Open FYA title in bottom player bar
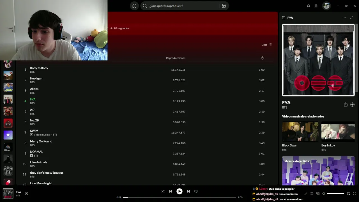Screen dimensions: 359x202 point(19,192)
